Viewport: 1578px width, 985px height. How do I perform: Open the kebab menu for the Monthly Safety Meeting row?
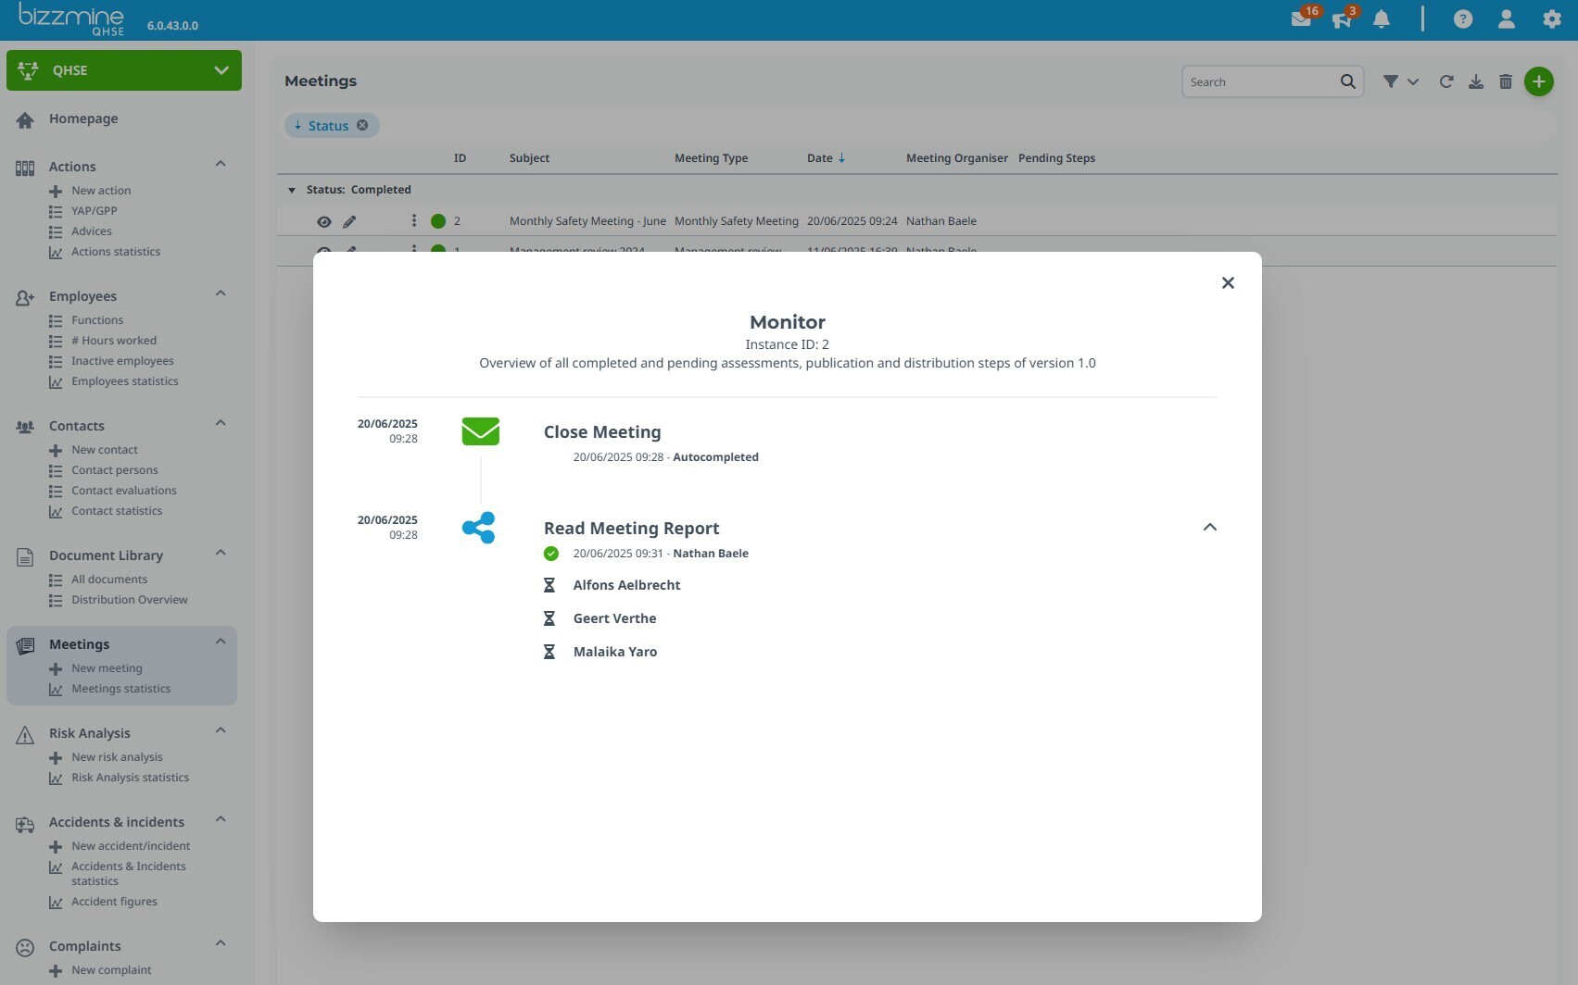coord(414,221)
